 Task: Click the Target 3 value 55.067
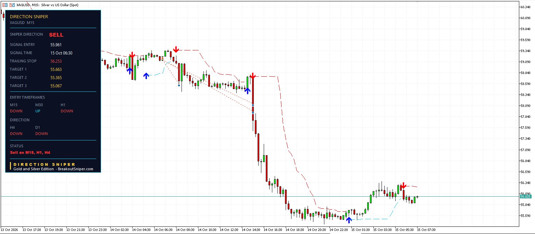point(56,86)
